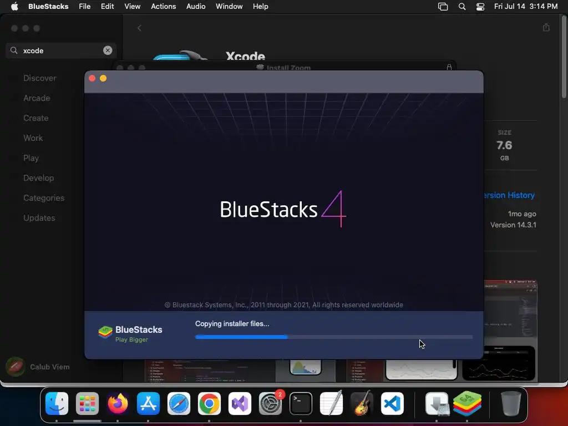The image size is (568, 426).
Task: Open Spotlight search in menu bar
Action: (462, 7)
